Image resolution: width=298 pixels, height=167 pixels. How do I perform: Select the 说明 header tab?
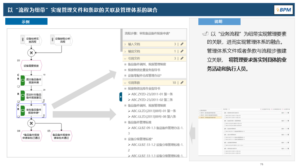pyautogui.click(x=219, y=22)
